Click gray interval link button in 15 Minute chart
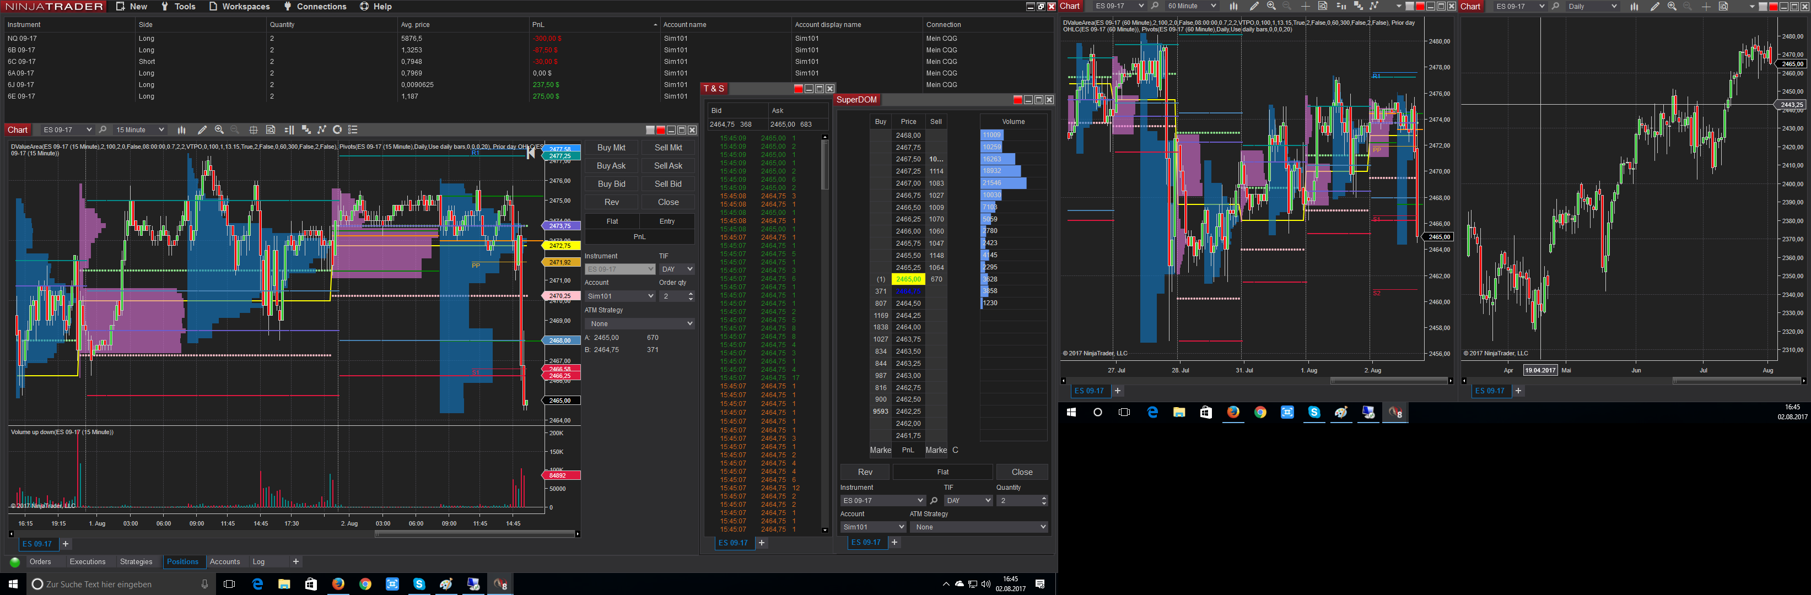Screen dimensions: 1811x595 tap(650, 130)
